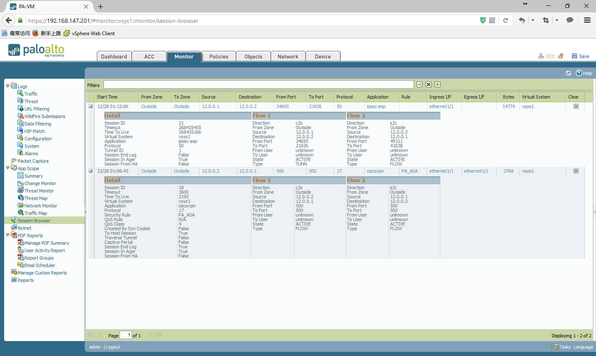This screenshot has width=596, height=356.
Task: Collapse the Logs tree node
Action: point(7,86)
